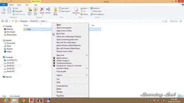Open the New item dropdown
Screen dimensions: 184x103
coord(64,8)
